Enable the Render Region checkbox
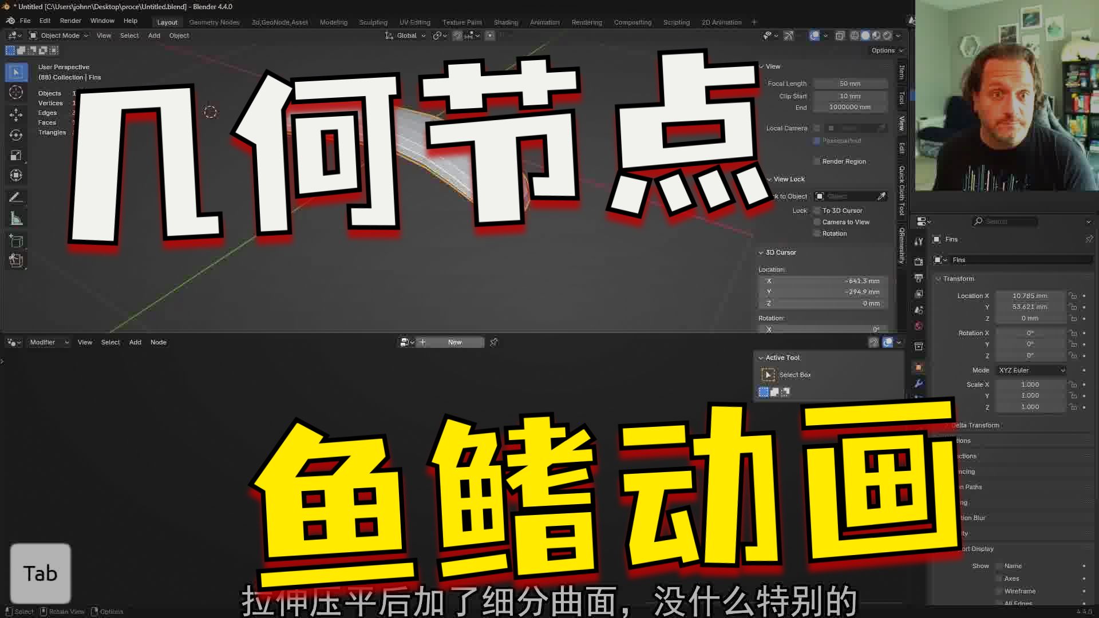The width and height of the screenshot is (1099, 618). tap(817, 161)
